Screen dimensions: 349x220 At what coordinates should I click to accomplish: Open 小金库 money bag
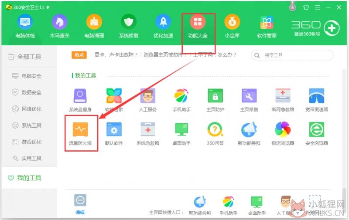pyautogui.click(x=232, y=26)
